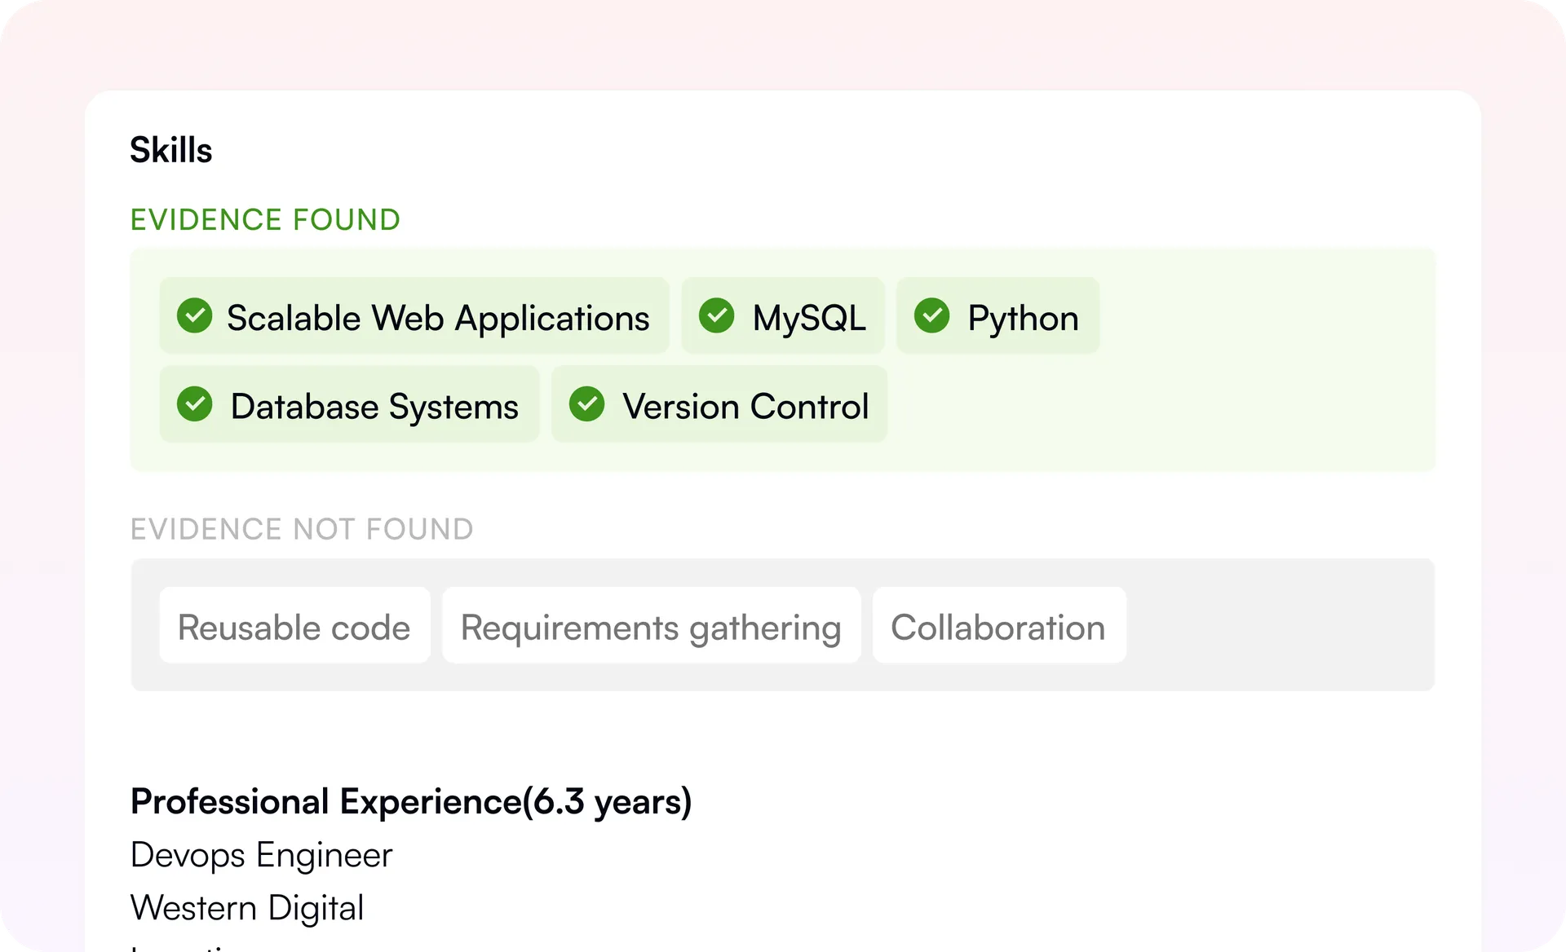This screenshot has width=1566, height=952.
Task: Click the green check icon beside MySQL
Action: point(716,315)
